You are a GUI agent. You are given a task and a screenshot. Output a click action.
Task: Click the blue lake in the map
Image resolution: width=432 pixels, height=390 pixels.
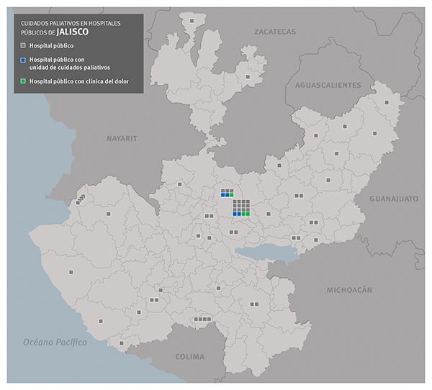click(268, 253)
